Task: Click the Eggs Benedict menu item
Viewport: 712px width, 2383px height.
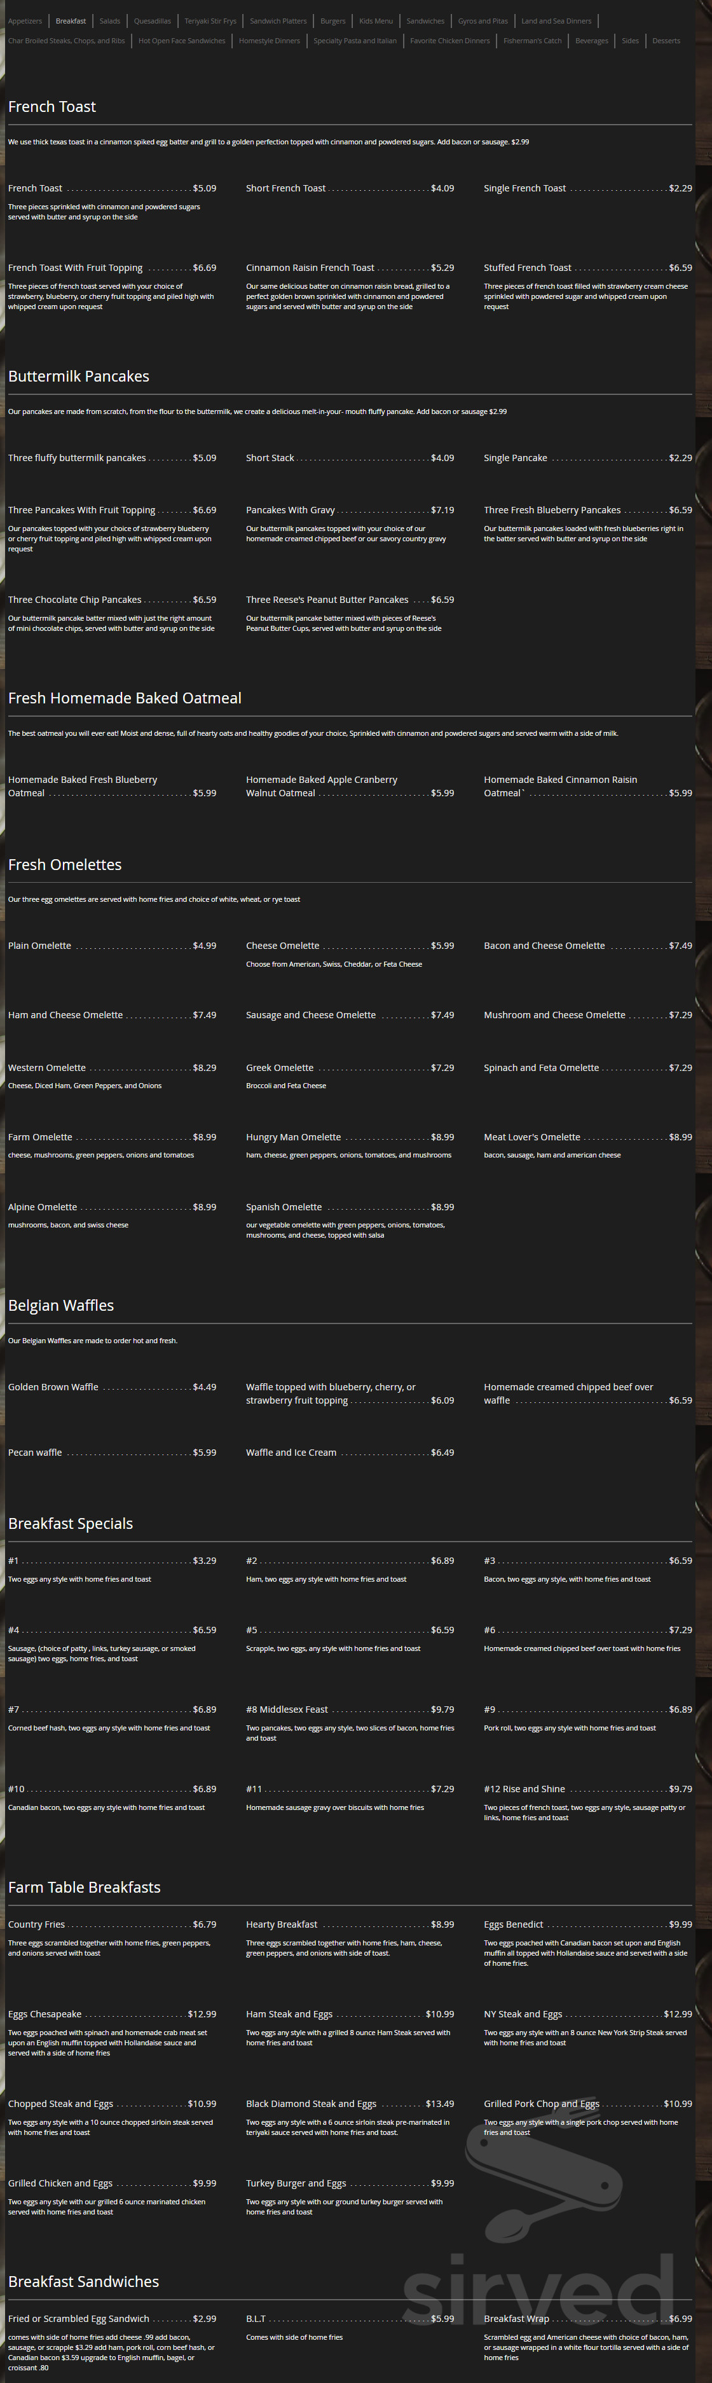Action: (x=513, y=1924)
